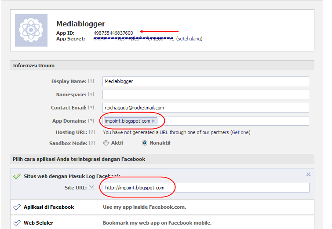Open the Namespace help [?]
Image resolution: width=332 pixels, height=229 pixels.
[x=91, y=95]
